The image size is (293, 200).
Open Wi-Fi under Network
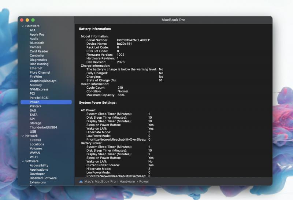34,157
